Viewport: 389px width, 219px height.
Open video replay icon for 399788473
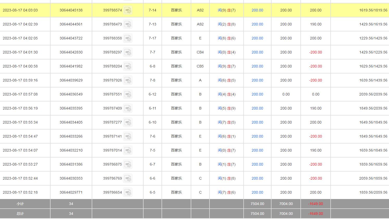point(128,24)
